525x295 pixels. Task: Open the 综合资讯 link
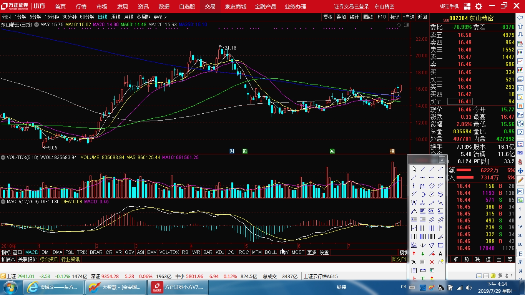pyautogui.click(x=49, y=259)
